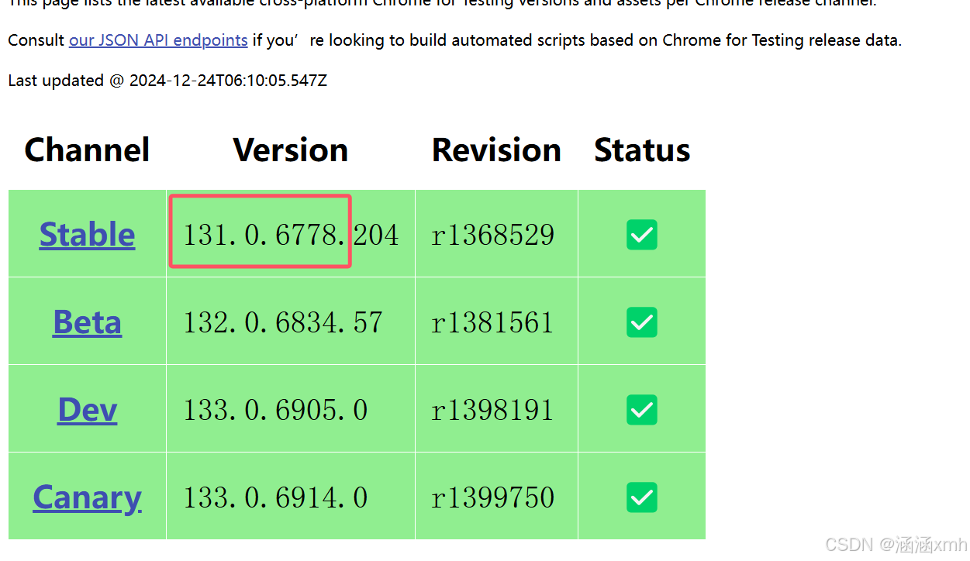The height and width of the screenshot is (561, 970).
Task: Click the Revision column header
Action: (x=496, y=150)
